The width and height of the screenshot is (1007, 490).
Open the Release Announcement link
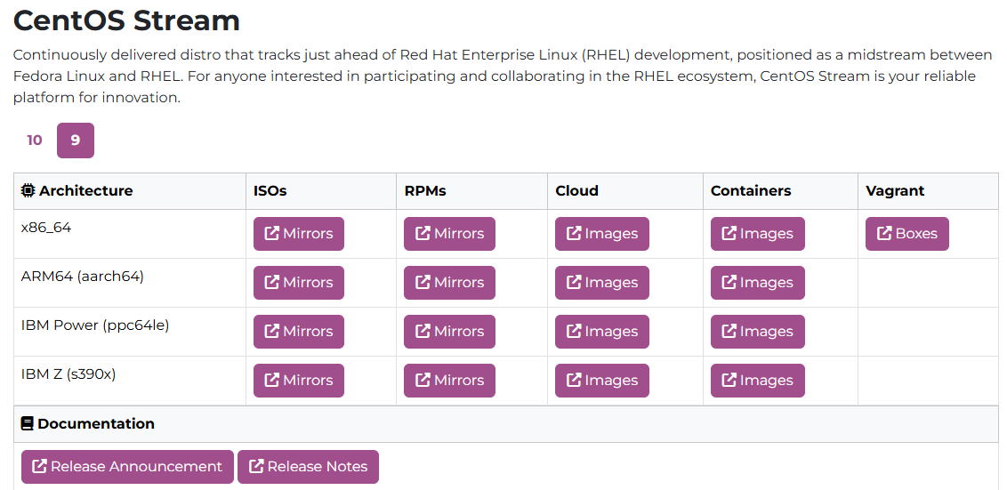127,467
